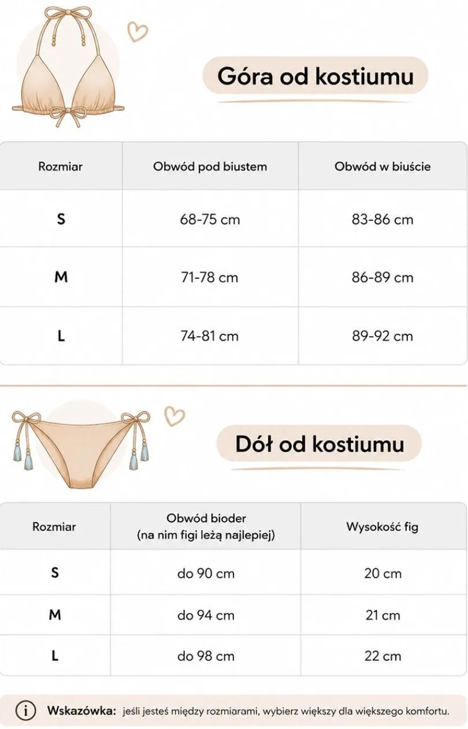Select the Góra od kostiumu heading
The image size is (468, 729).
coord(315,76)
